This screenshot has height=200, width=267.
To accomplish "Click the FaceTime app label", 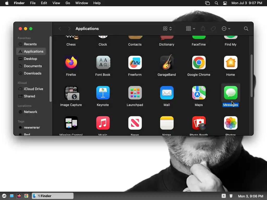I will [x=199, y=44].
